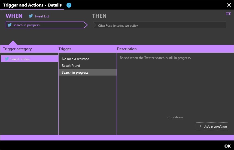Open the blue help question mark icon
Screen dimensions: 234x150
(x=69, y=5)
